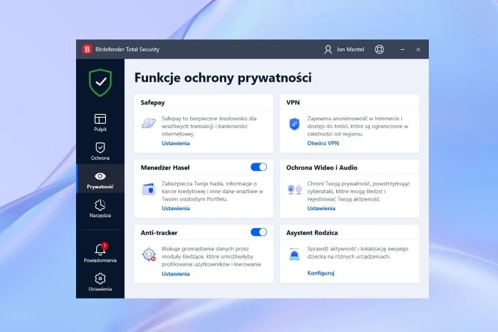The width and height of the screenshot is (498, 332).
Task: Close the Bitdefender window
Action: click(418, 49)
